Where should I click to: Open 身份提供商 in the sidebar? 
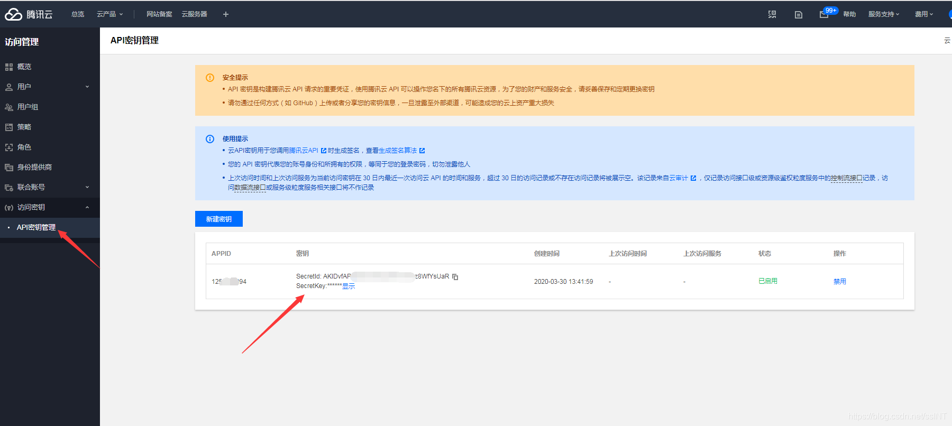coord(50,167)
